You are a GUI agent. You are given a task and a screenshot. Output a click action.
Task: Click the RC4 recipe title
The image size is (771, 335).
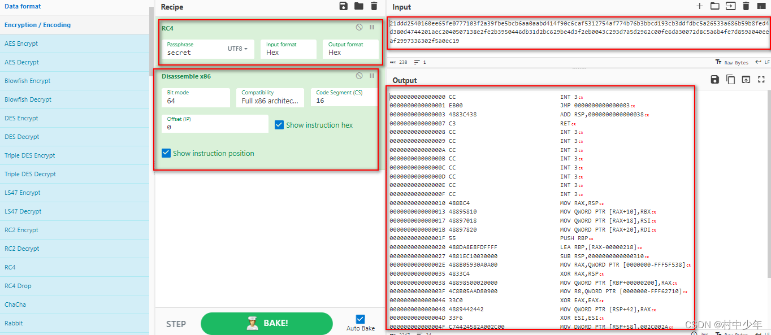167,28
